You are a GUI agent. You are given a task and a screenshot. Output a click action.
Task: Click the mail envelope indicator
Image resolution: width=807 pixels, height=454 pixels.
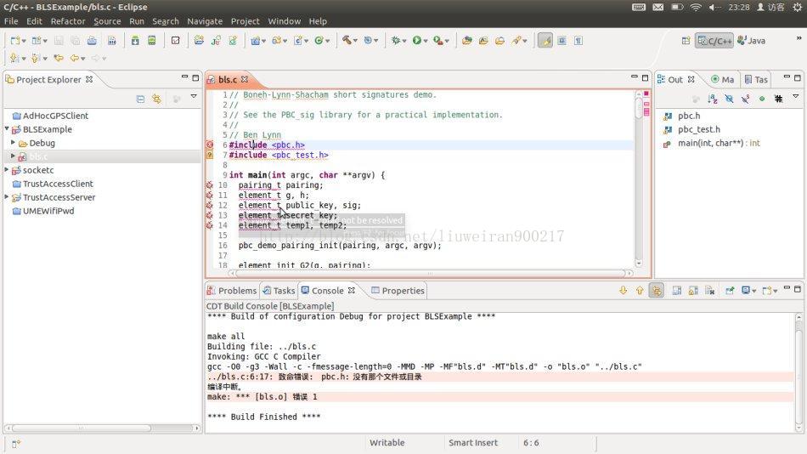pyautogui.click(x=657, y=7)
